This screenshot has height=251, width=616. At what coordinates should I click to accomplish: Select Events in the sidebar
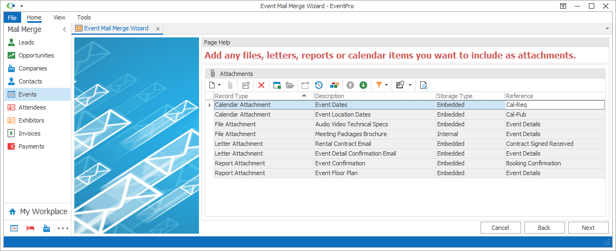tap(37, 94)
